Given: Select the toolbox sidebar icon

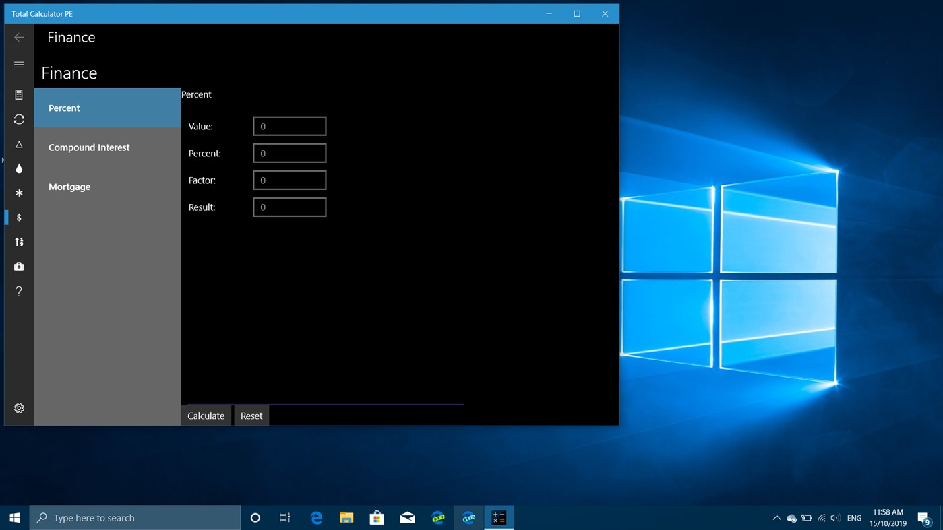Looking at the screenshot, I should (x=19, y=266).
